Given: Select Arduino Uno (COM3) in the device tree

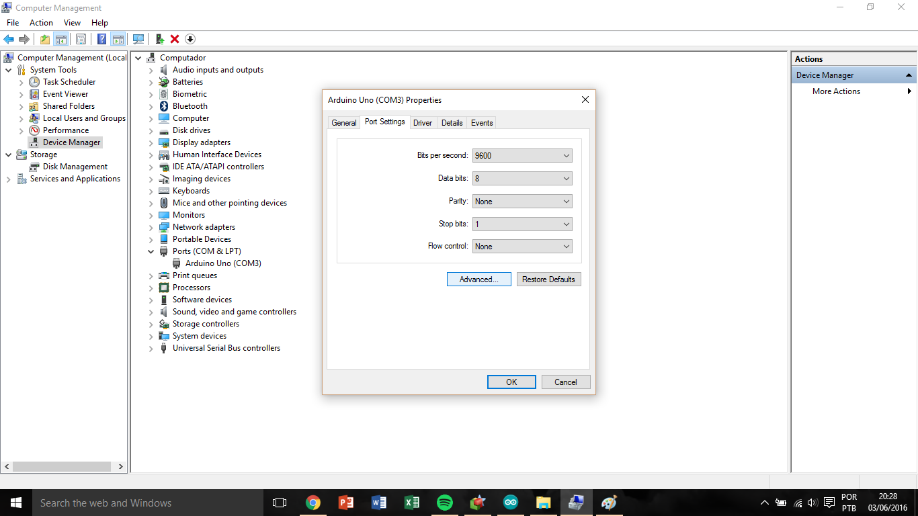Looking at the screenshot, I should (223, 263).
